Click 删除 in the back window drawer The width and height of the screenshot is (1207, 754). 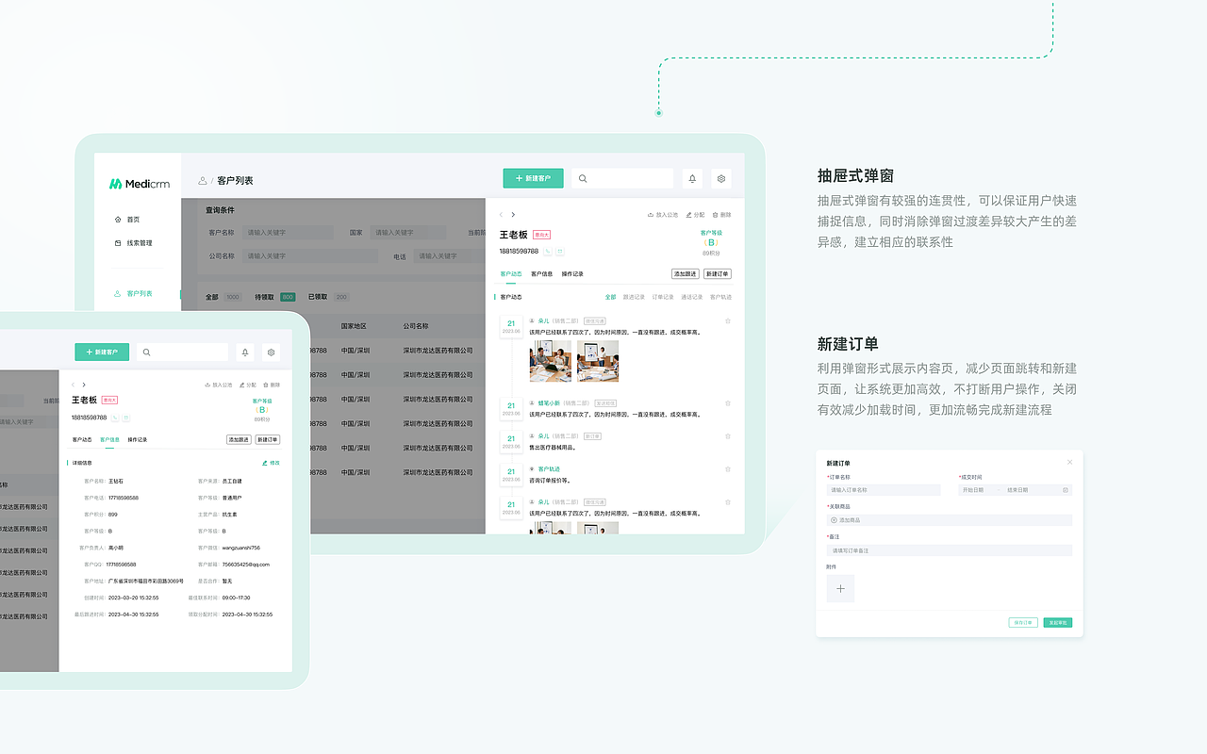click(x=721, y=215)
